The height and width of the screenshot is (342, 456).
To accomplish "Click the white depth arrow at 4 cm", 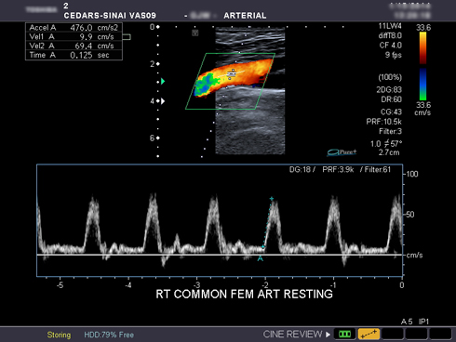I will [x=163, y=101].
